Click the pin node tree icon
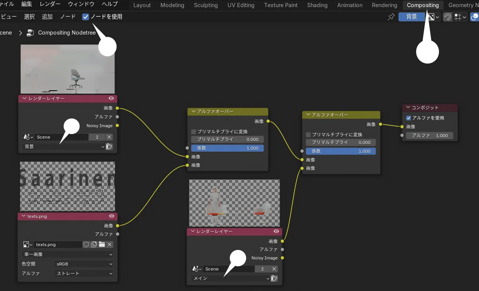This screenshot has width=479, height=291. [x=392, y=17]
